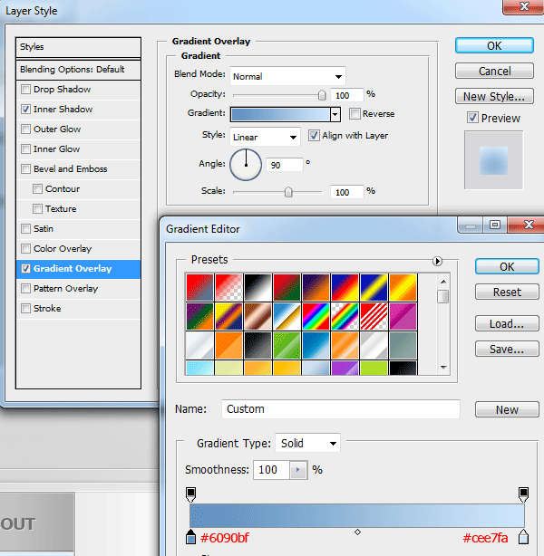Choose the red-to-green preset

coord(287,288)
